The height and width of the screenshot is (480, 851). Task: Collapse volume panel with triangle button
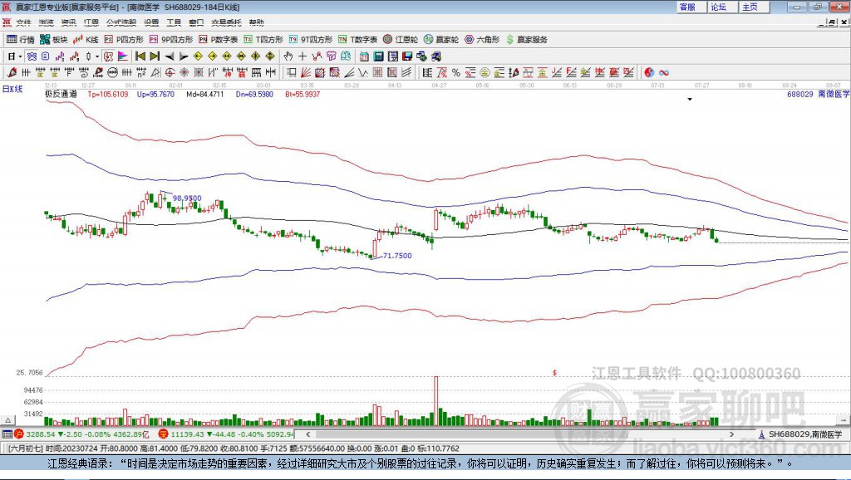(7, 420)
